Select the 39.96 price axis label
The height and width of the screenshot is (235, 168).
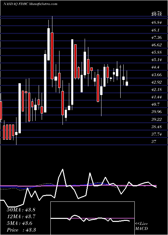(157, 112)
